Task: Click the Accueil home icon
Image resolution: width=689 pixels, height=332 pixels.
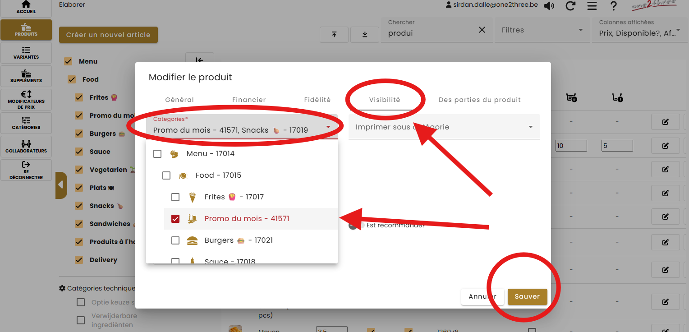Action: click(x=26, y=5)
